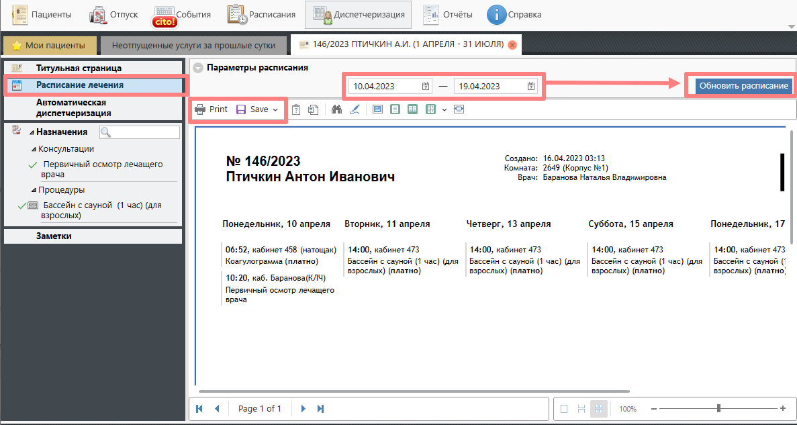Click the copy document icon
797x425 pixels.
coord(313,109)
